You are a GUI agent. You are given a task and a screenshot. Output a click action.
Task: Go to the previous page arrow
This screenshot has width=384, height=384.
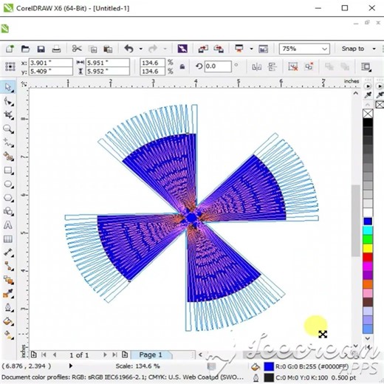[x=55, y=354]
